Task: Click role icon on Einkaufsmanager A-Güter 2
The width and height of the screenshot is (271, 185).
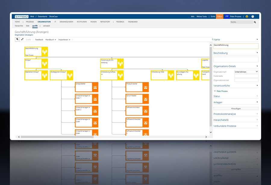Action: click(95, 111)
